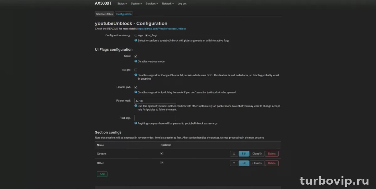
Task: Expand the Services dropdown menu
Action: (x=152, y=4)
